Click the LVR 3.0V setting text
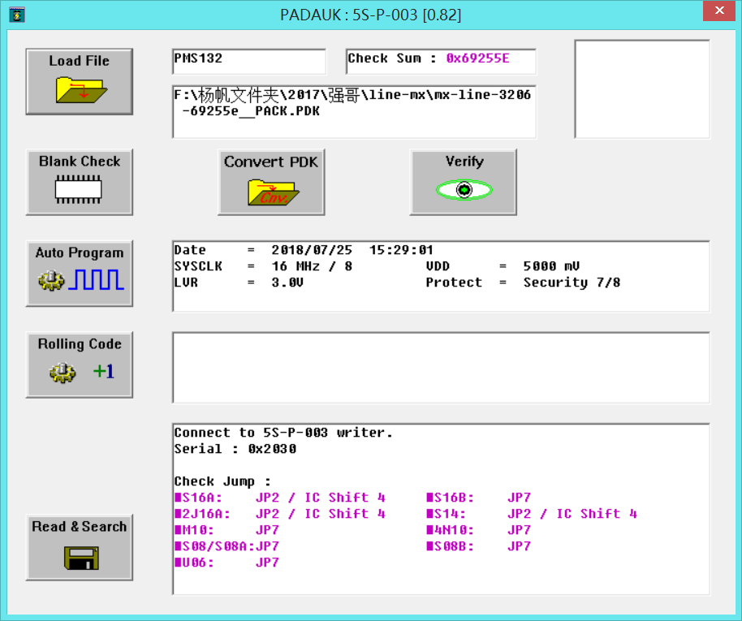The height and width of the screenshot is (621, 742). [239, 282]
